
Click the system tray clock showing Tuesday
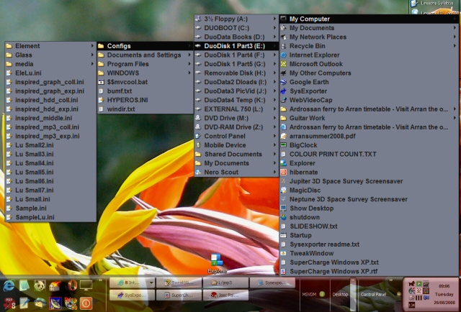click(444, 294)
